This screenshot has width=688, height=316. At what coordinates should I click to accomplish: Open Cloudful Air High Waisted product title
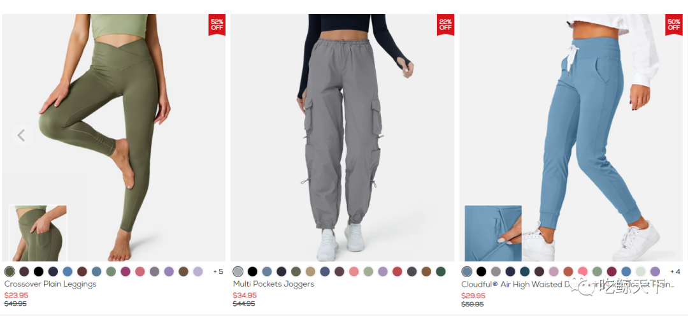click(568, 284)
